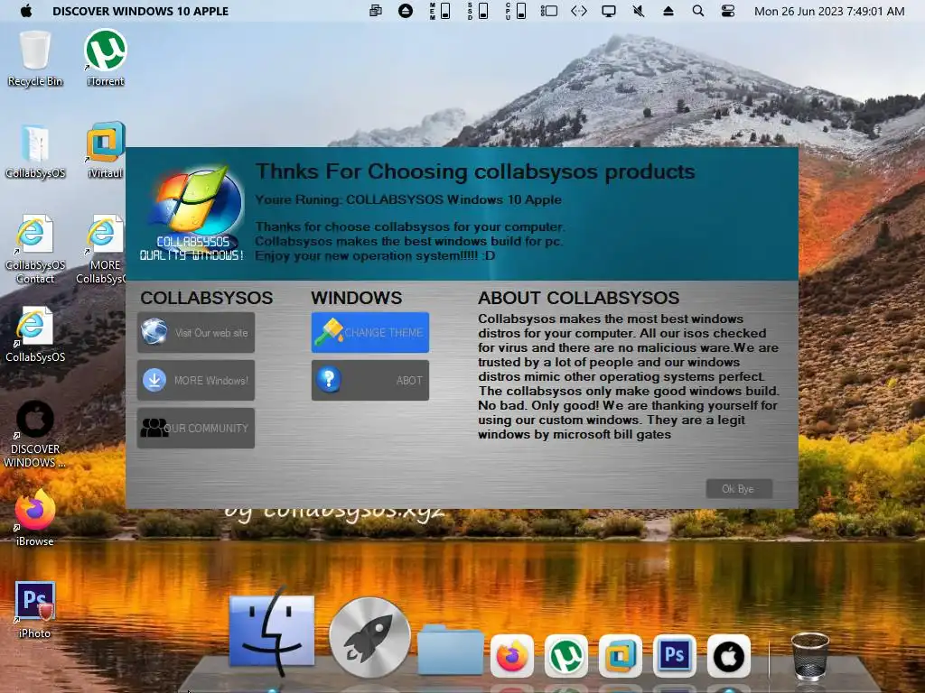
Task: Click the date and time in menu bar
Action: [829, 11]
